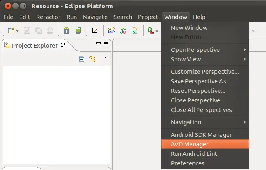Open the Navigate menu in the menu bar
The width and height of the screenshot is (266, 170).
[x=95, y=17]
